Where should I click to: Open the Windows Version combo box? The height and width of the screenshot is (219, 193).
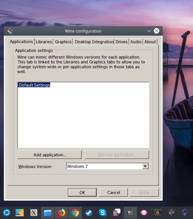click(x=107, y=166)
